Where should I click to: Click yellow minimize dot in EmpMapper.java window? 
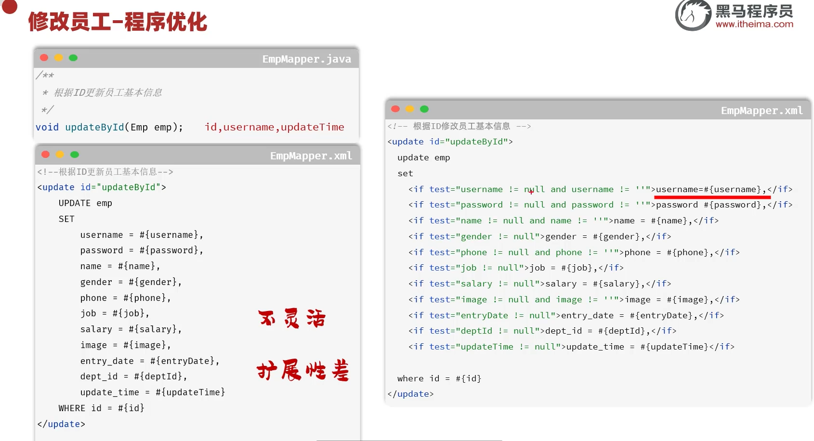point(59,58)
